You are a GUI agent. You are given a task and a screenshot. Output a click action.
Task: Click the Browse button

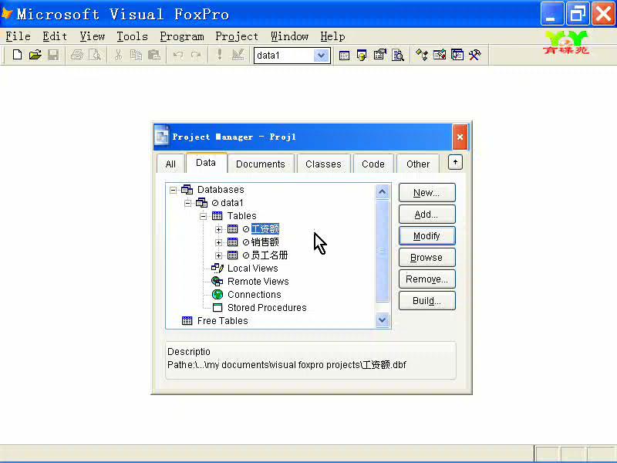[427, 258]
